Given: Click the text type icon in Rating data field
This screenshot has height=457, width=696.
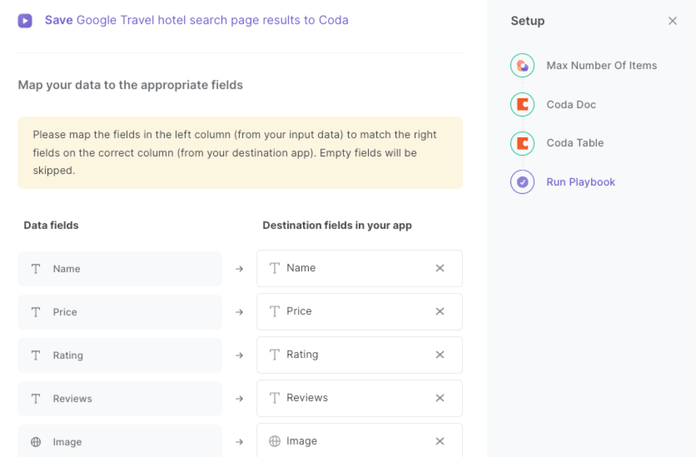Looking at the screenshot, I should tap(36, 355).
